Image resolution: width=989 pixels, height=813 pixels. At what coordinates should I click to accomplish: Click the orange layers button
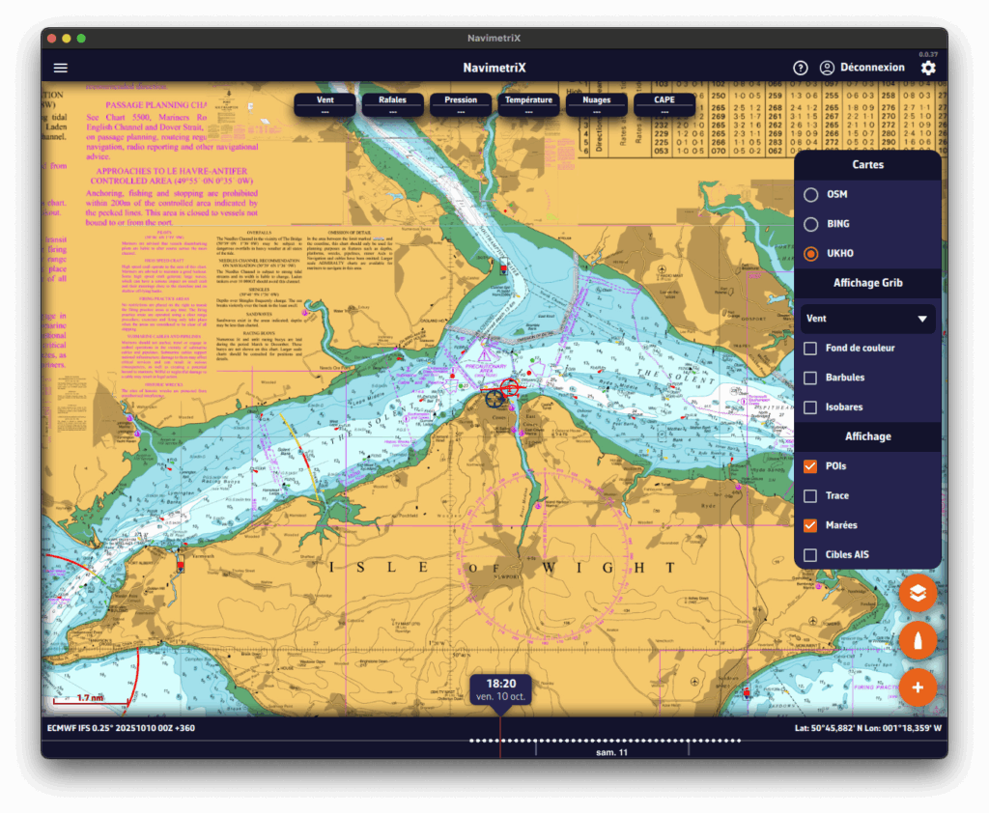click(918, 593)
